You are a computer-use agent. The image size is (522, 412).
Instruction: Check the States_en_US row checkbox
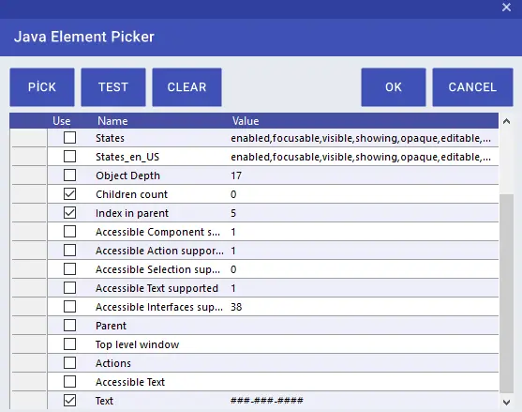pyautogui.click(x=69, y=157)
